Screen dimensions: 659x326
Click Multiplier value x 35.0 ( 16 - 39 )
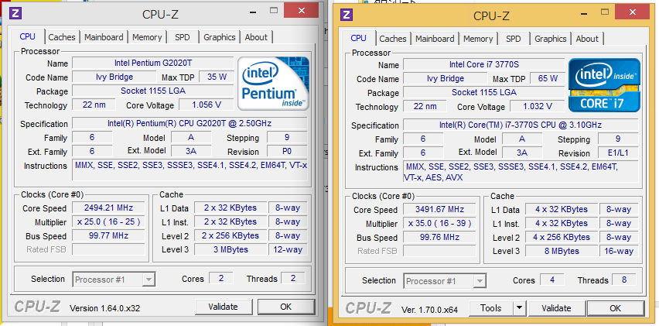coord(439,223)
